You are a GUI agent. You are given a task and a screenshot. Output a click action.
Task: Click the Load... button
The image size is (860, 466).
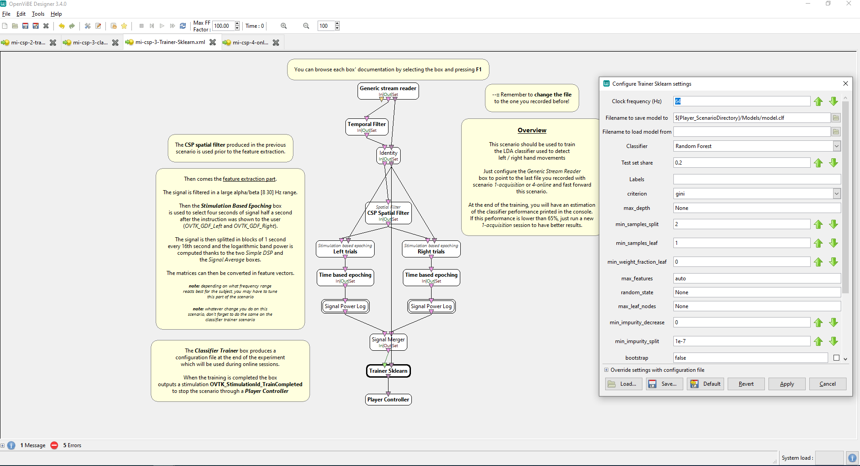coord(624,384)
